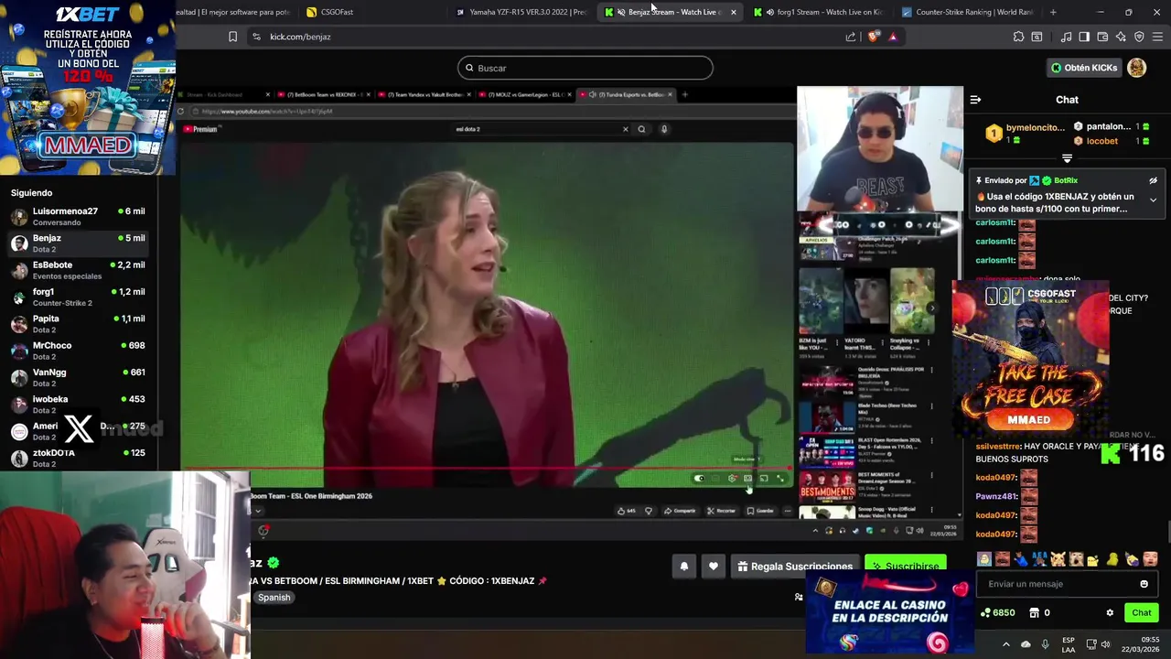
Task: Open the Brave Shields lion icon
Action: tap(874, 37)
